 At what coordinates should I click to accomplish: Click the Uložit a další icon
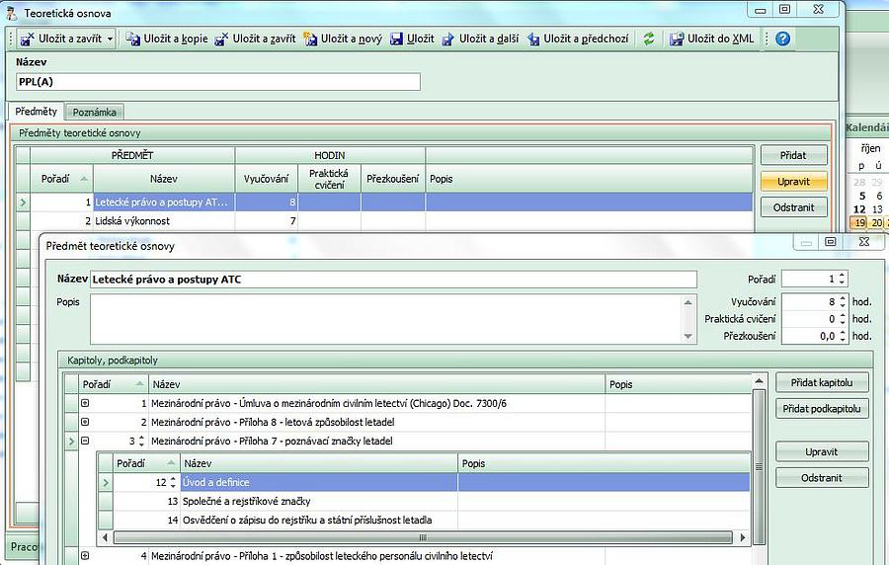click(447, 39)
